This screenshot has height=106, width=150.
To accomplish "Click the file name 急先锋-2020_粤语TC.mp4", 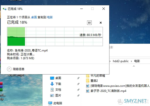I will pos(31,50).
